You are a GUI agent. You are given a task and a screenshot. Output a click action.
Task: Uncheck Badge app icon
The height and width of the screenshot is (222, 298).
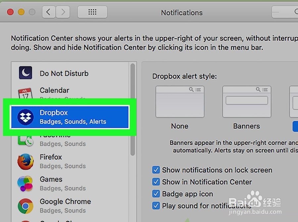coord(156,194)
